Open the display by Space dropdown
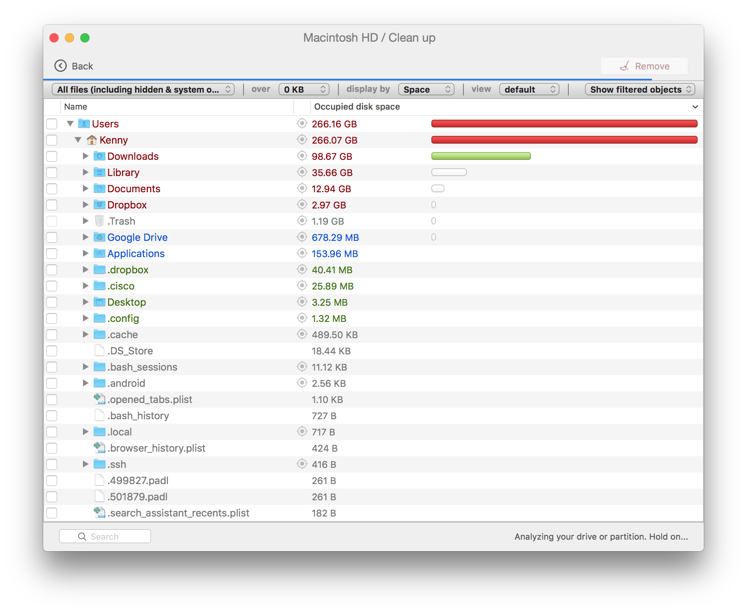Screen dimensions: 747x613 click(426, 89)
